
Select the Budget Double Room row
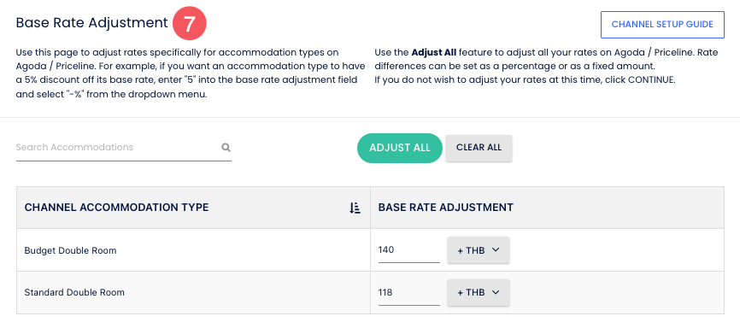371,250
